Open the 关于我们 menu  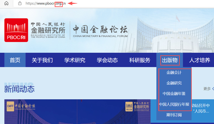pyautogui.click(x=42, y=60)
